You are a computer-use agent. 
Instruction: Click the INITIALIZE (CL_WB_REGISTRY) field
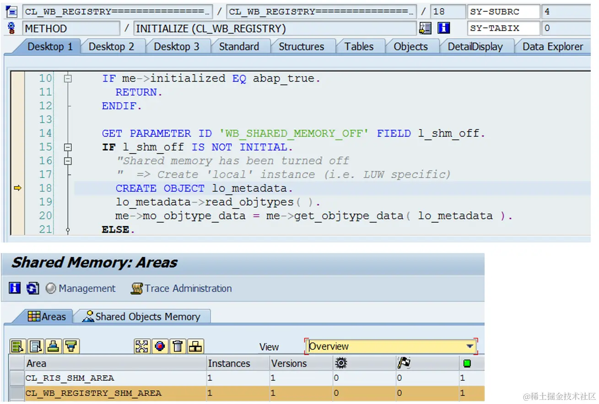click(x=275, y=28)
